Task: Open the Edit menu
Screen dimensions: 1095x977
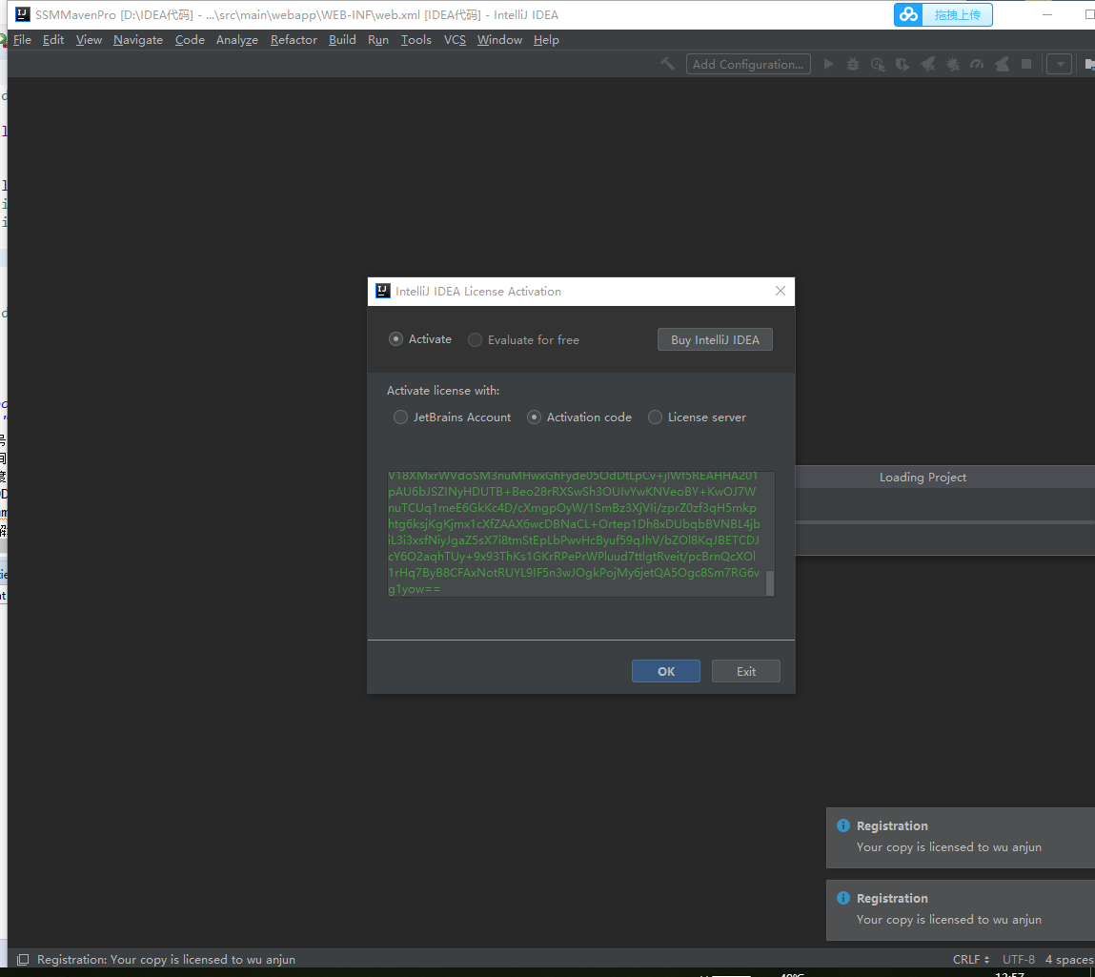Action: click(x=53, y=40)
